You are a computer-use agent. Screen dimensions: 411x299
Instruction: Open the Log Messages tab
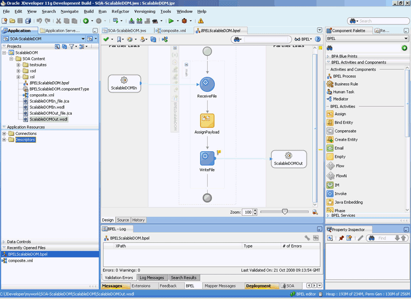click(152, 278)
